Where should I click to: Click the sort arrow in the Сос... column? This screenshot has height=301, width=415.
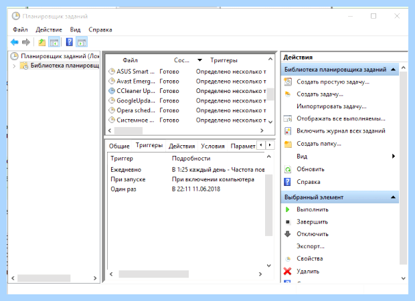tap(200, 60)
